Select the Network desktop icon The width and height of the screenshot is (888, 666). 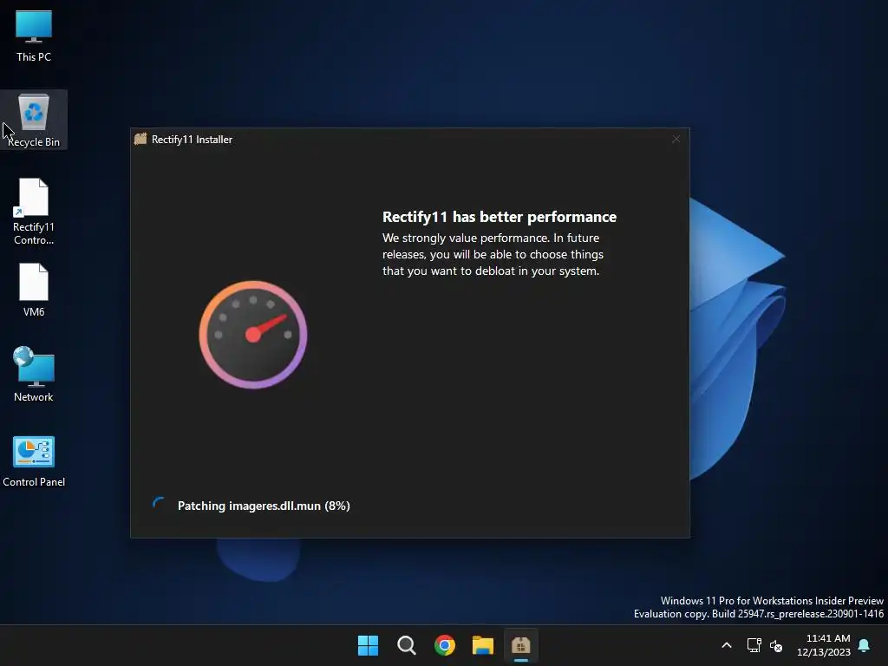(x=34, y=375)
